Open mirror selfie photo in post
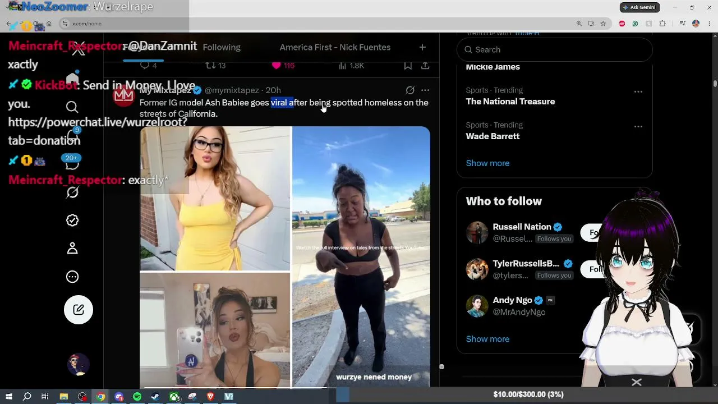Viewport: 718px width, 404px height. point(215,330)
